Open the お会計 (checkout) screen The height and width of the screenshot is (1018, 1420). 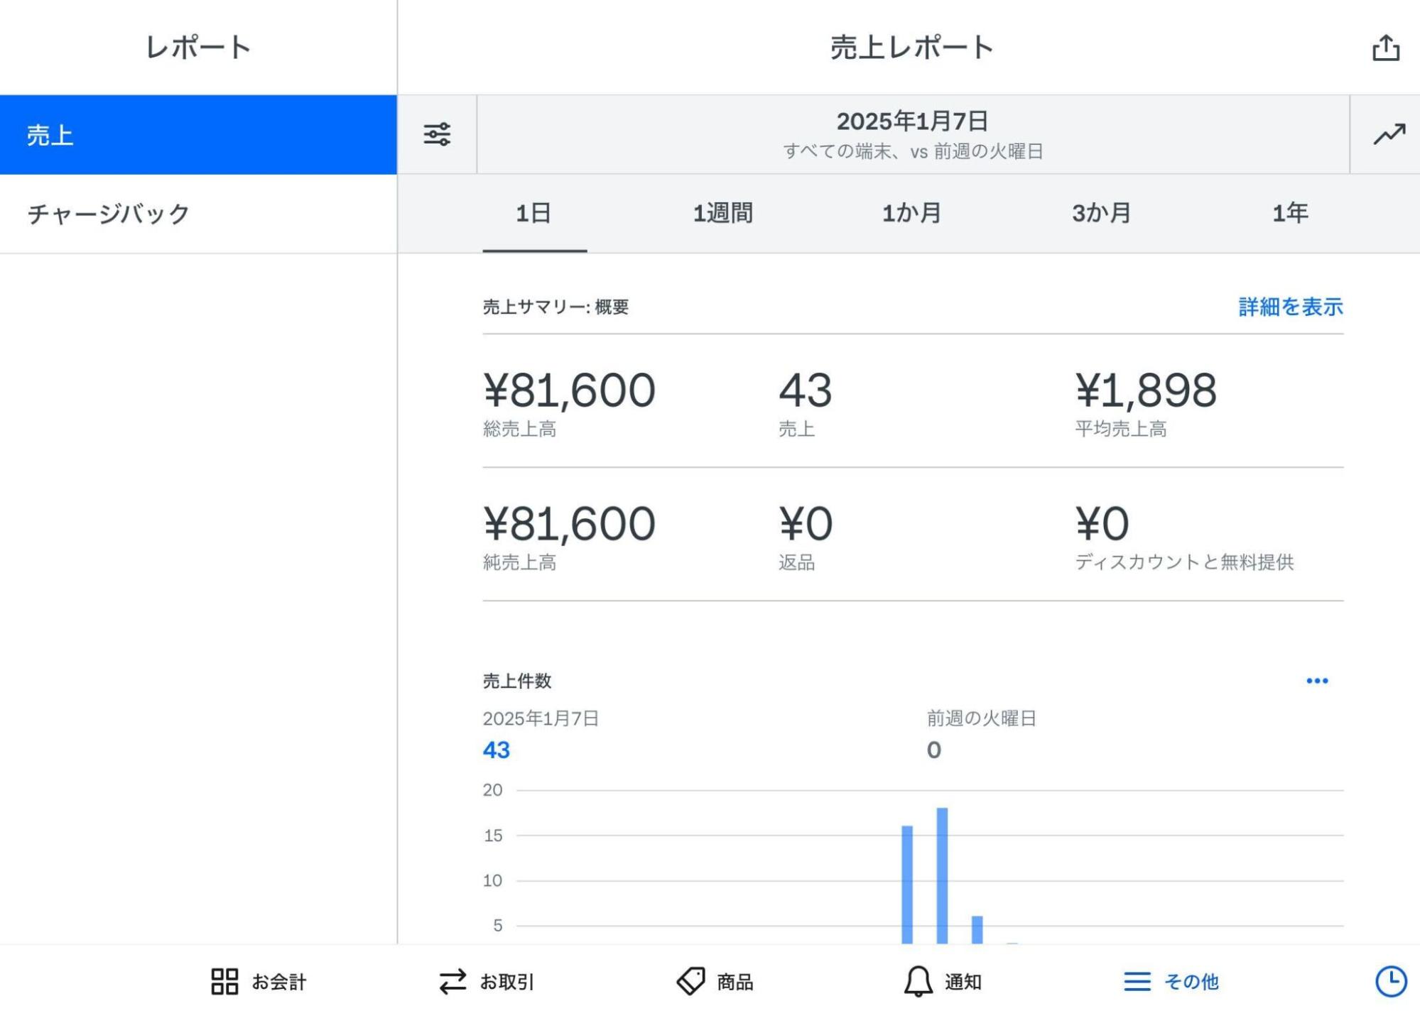tap(260, 982)
